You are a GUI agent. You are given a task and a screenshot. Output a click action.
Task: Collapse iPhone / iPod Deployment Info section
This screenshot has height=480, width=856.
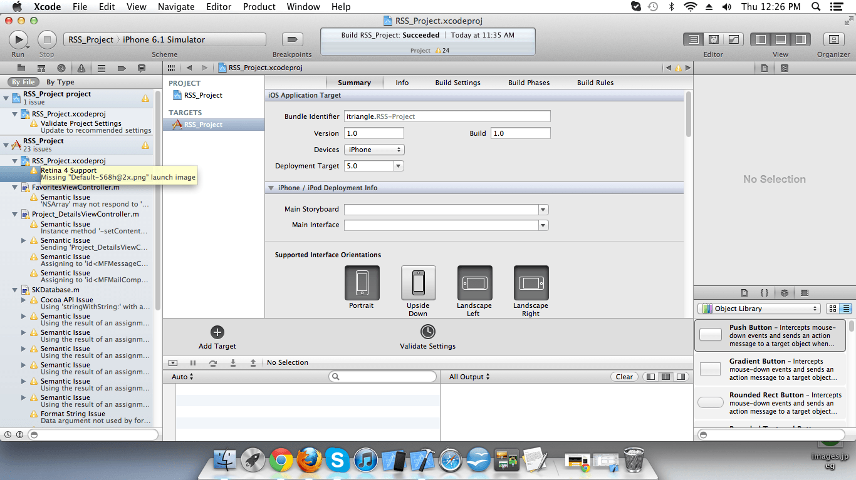point(271,188)
